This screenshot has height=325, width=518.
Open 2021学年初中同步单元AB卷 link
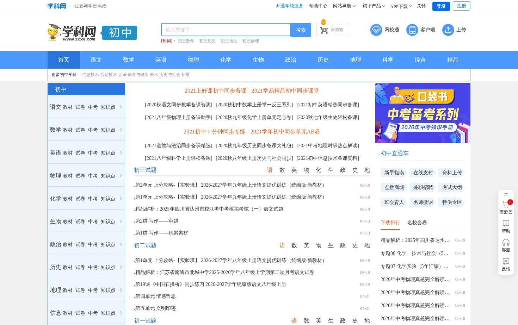coord(285,132)
